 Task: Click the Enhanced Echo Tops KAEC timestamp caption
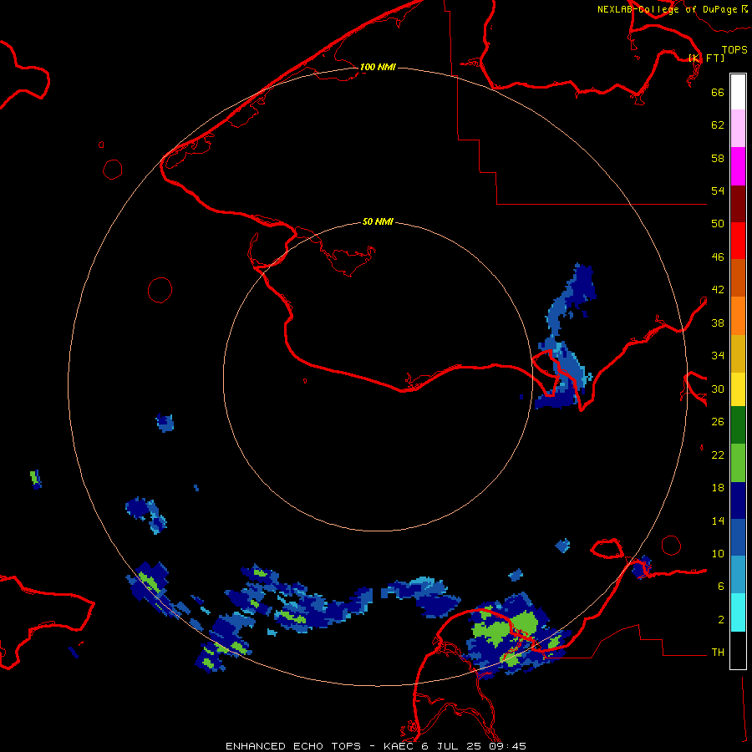point(376,746)
